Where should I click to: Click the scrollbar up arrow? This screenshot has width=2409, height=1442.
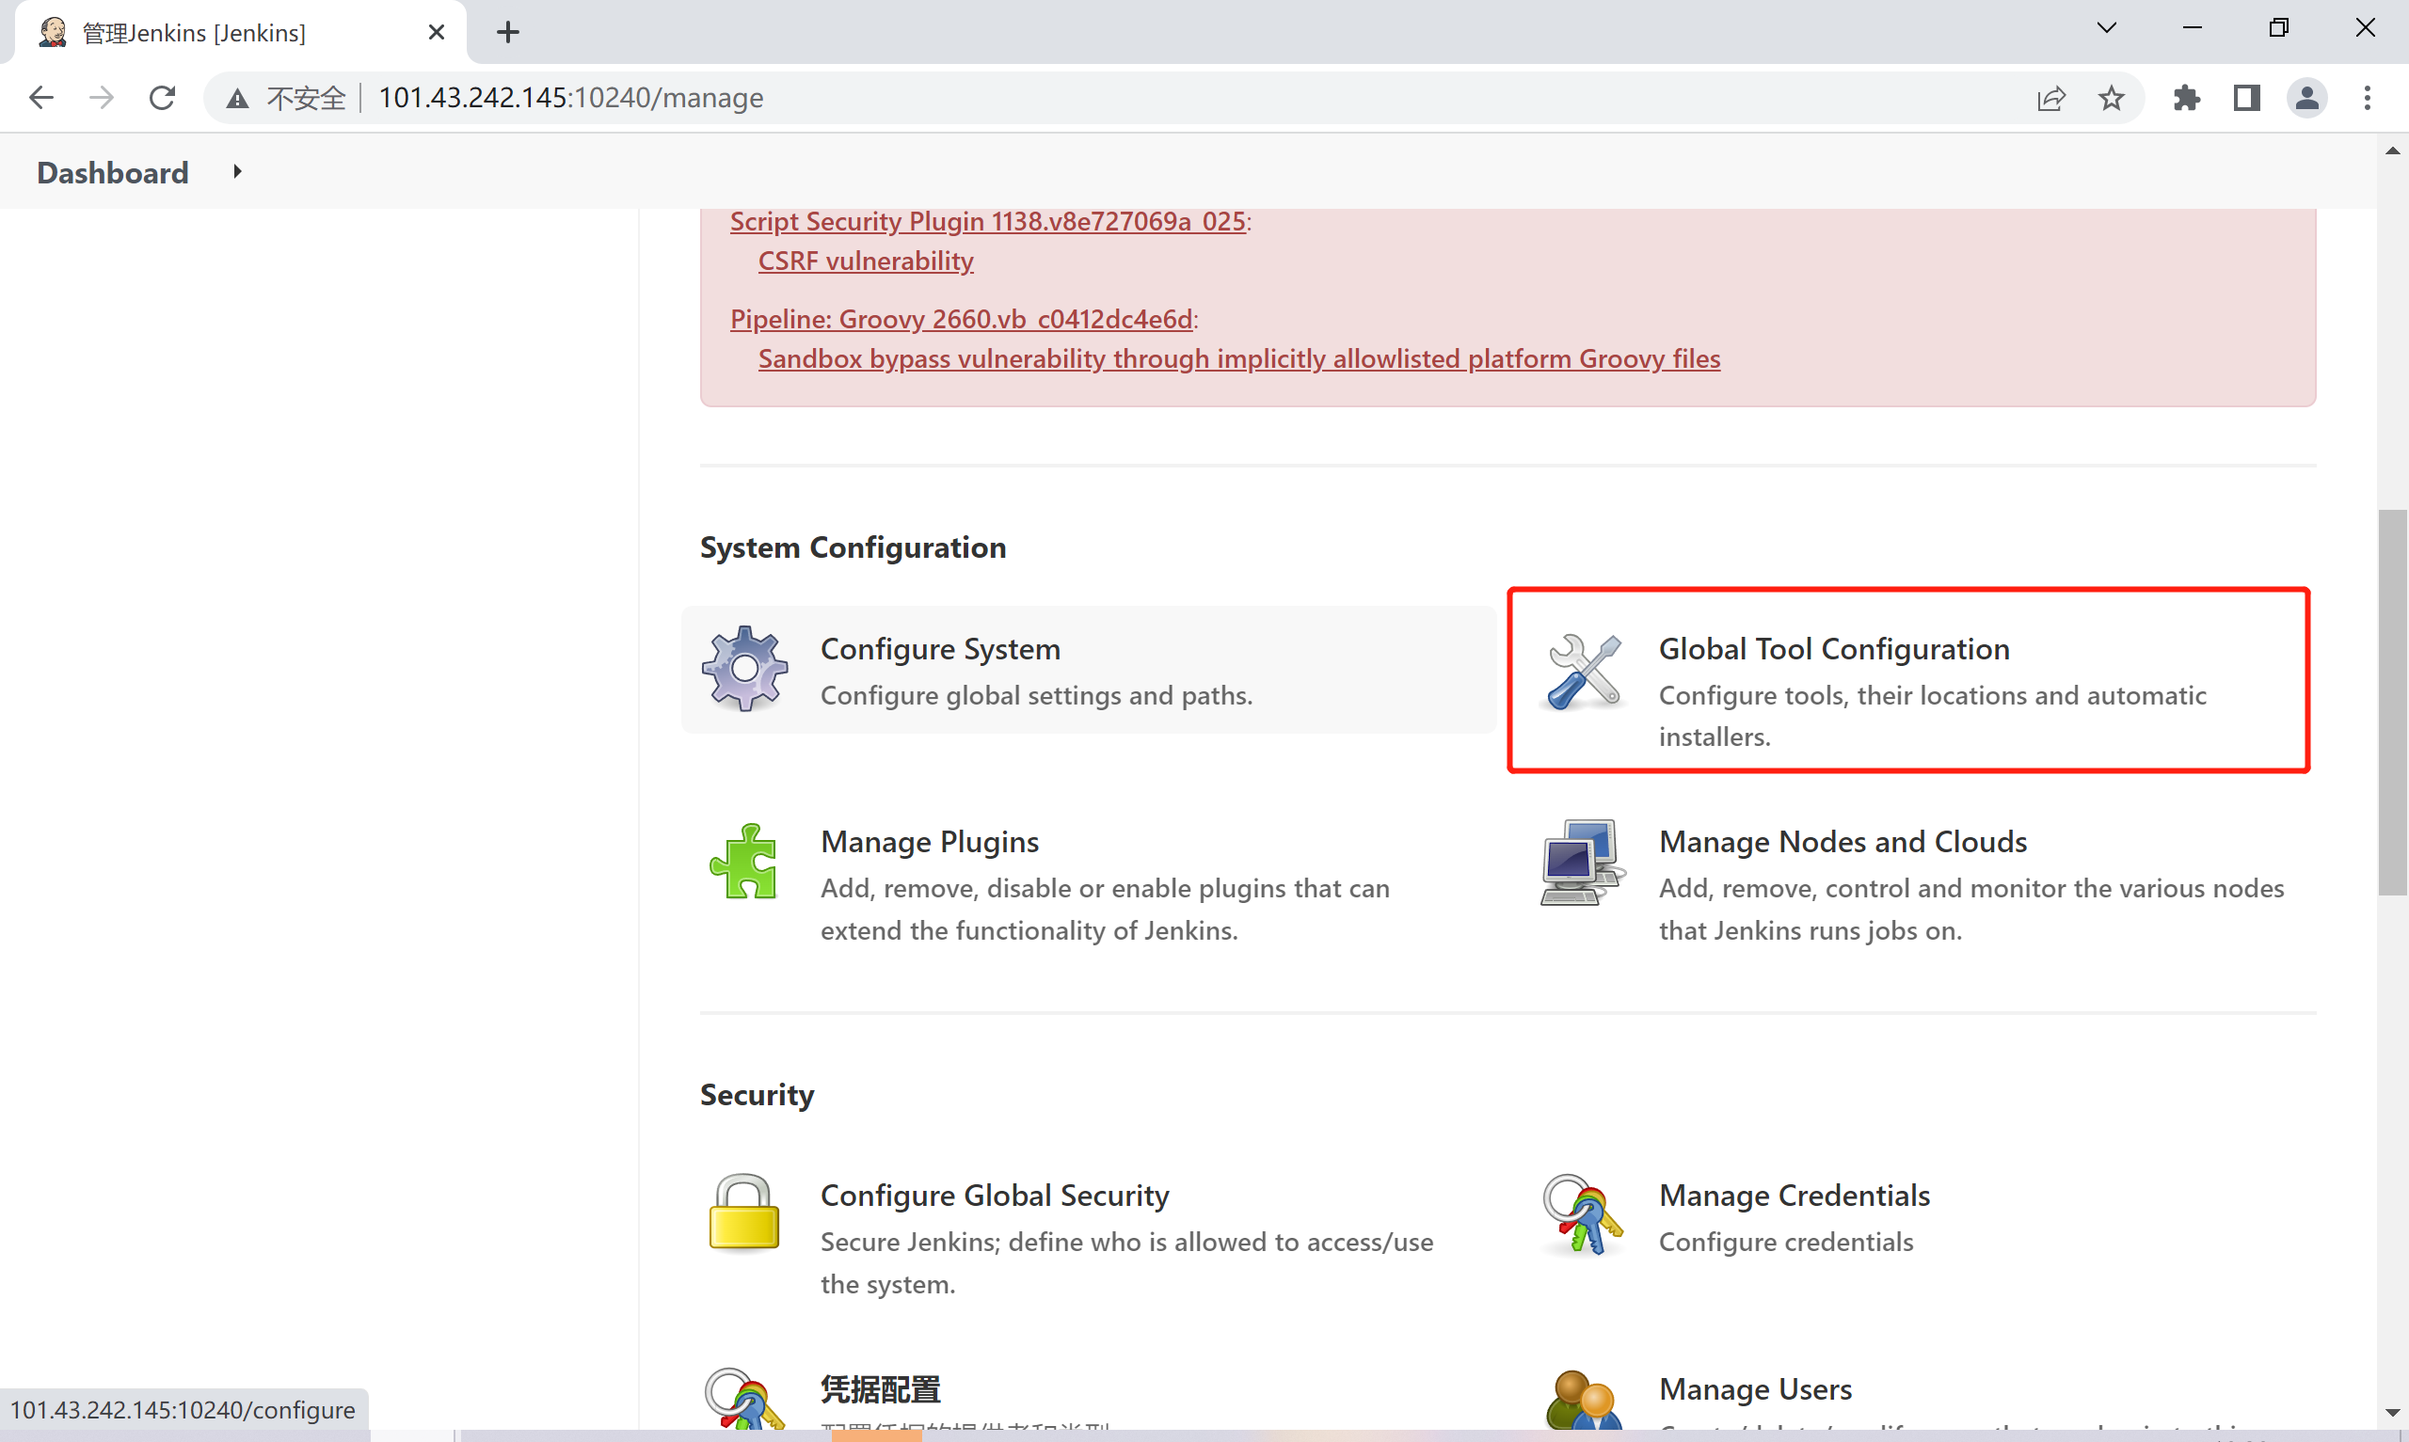point(2391,151)
